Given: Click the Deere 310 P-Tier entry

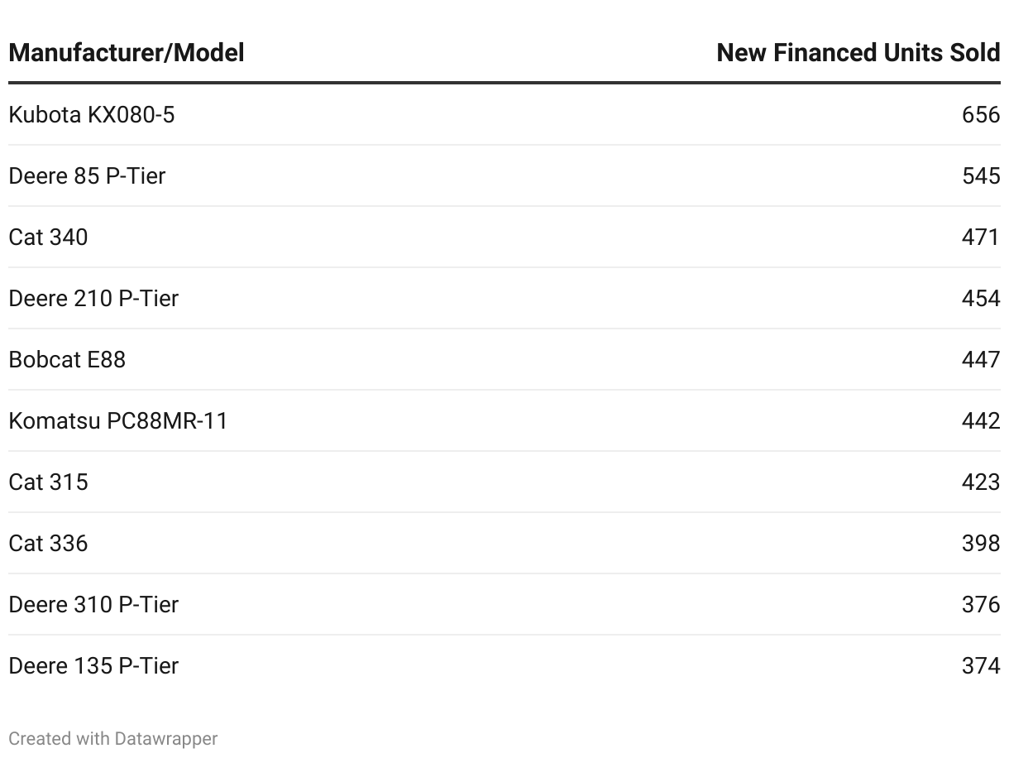Looking at the screenshot, I should click(x=93, y=604).
